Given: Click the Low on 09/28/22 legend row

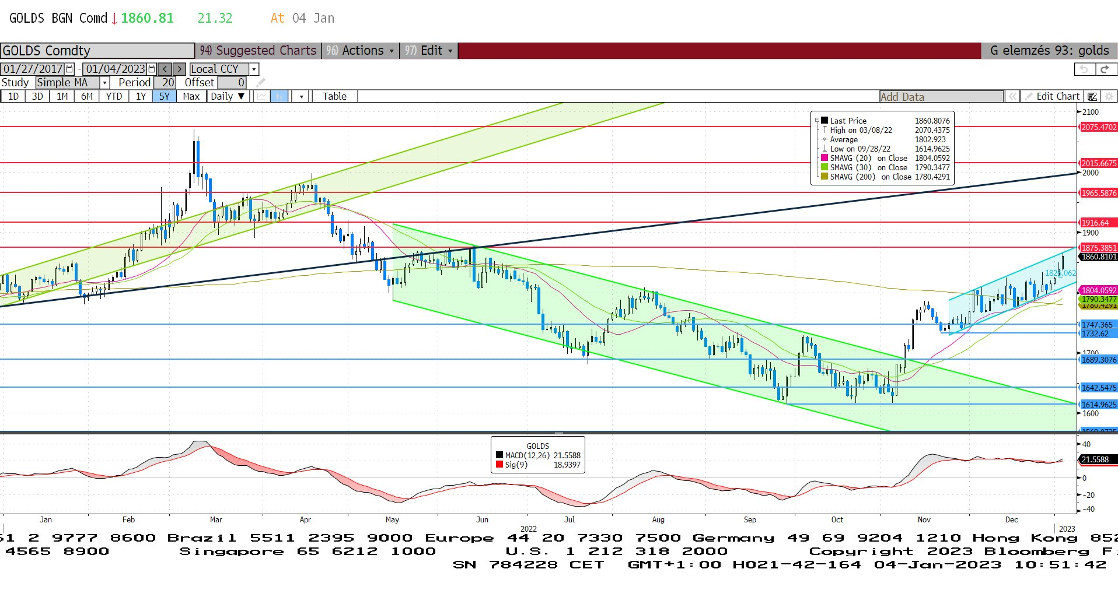Looking at the screenshot, I should coord(886,149).
